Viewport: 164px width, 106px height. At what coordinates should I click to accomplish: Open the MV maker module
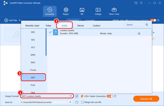82,11
